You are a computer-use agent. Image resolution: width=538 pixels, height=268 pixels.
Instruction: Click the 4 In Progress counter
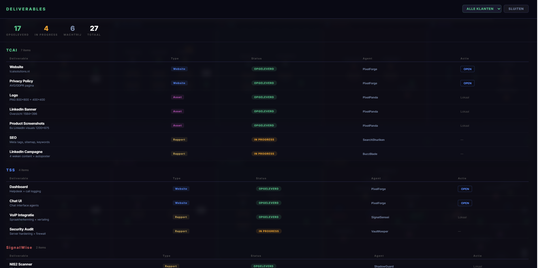click(46, 31)
